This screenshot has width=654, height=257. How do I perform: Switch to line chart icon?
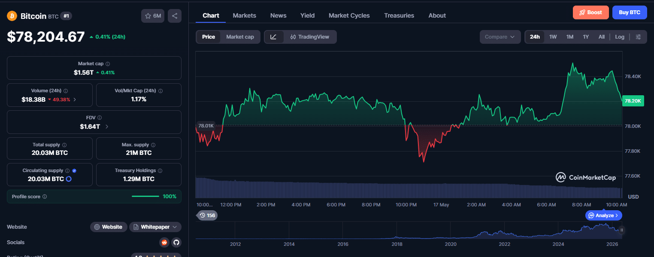[x=273, y=37]
